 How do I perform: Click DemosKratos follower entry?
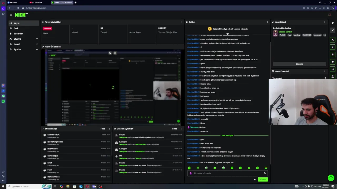coord(53,177)
